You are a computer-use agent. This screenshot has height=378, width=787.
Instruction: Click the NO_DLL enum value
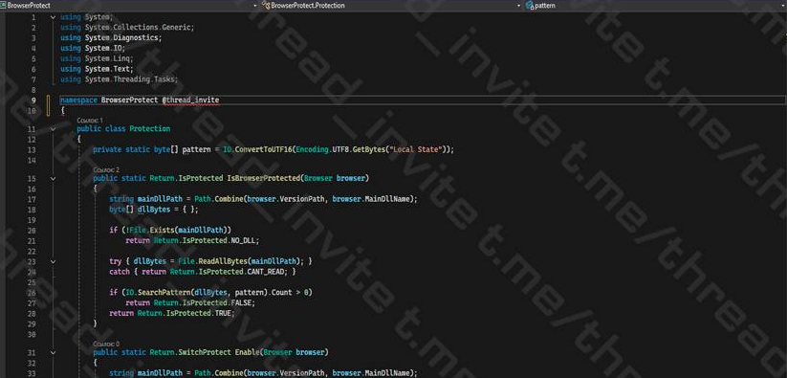(243, 240)
